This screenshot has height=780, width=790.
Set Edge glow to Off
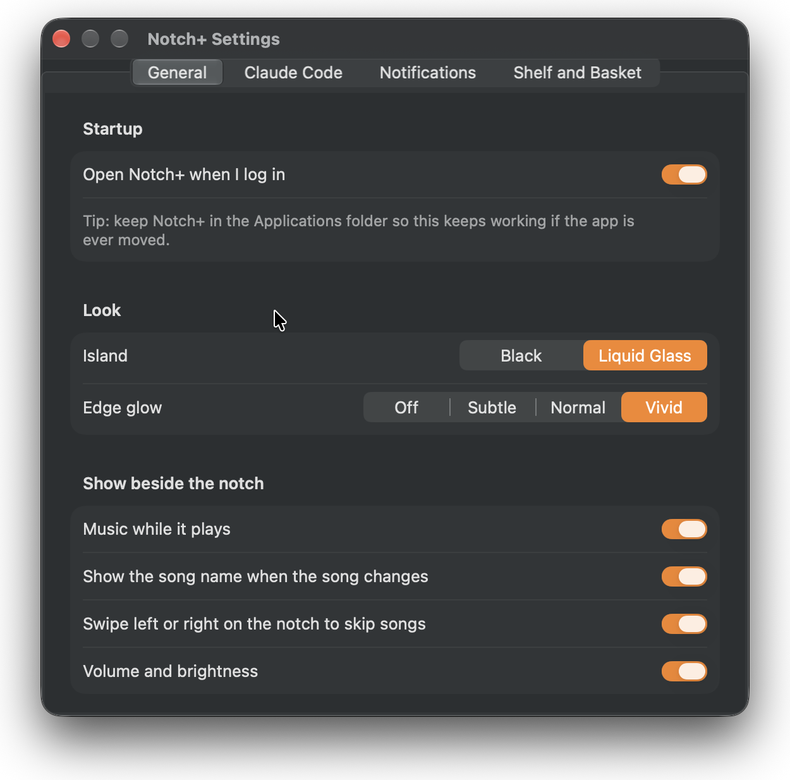pos(406,408)
